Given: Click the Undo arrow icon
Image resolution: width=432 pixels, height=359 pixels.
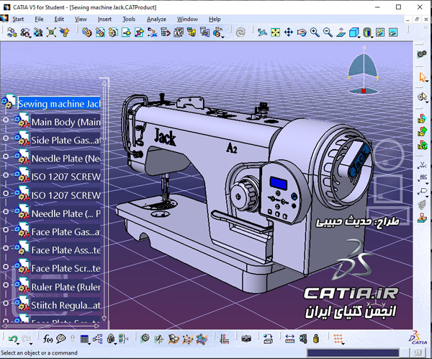Looking at the screenshot, I should (x=13, y=339).
